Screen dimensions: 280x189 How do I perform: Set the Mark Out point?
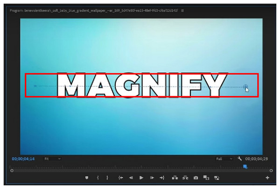(x=107, y=178)
